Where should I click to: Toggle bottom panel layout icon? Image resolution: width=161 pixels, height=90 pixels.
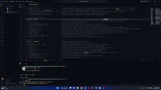pos(144,1)
